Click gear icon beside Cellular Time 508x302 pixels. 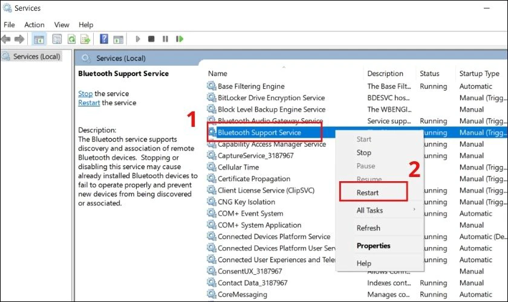[x=212, y=167]
